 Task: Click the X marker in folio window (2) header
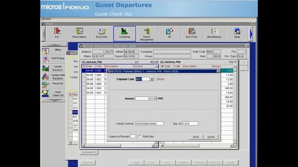point(163,66)
